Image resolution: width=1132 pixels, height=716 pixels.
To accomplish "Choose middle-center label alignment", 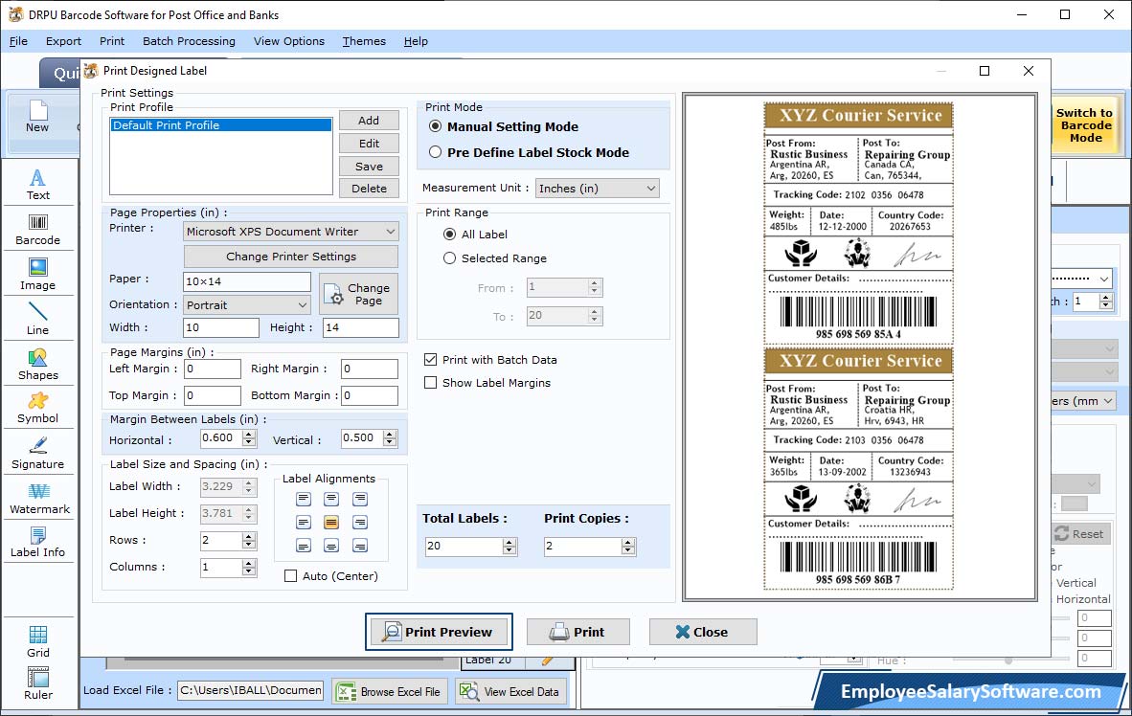I will (331, 522).
